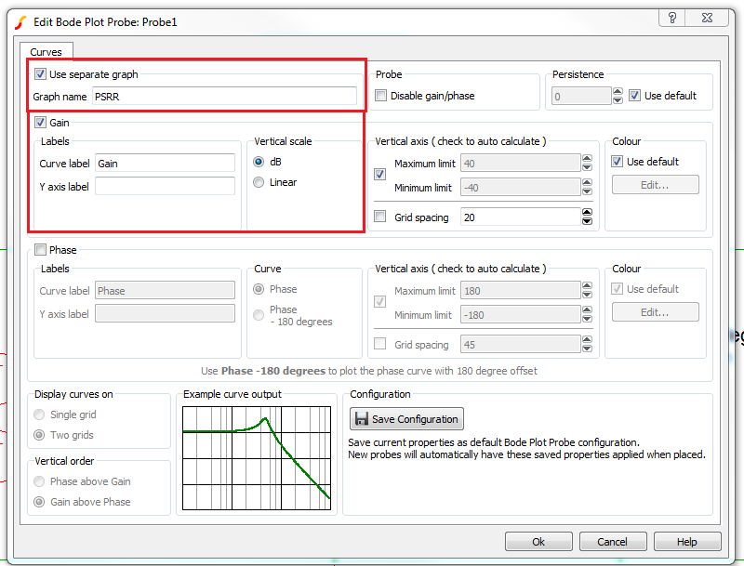Select the dB vertical scale radio

tap(259, 162)
